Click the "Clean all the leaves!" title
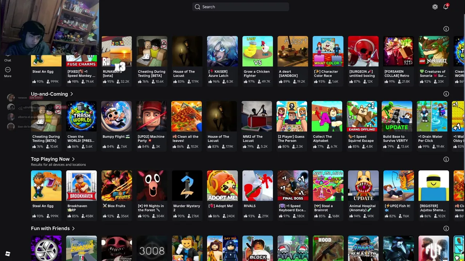465x261 pixels. pyautogui.click(x=185, y=138)
